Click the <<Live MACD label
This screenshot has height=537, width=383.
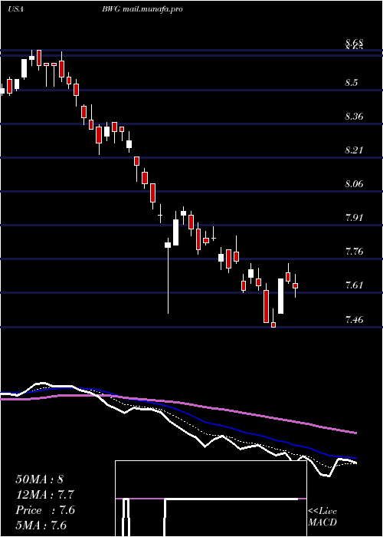point(322,517)
